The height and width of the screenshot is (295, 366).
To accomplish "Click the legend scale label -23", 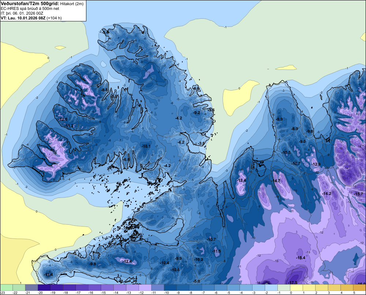I will 3,293.
